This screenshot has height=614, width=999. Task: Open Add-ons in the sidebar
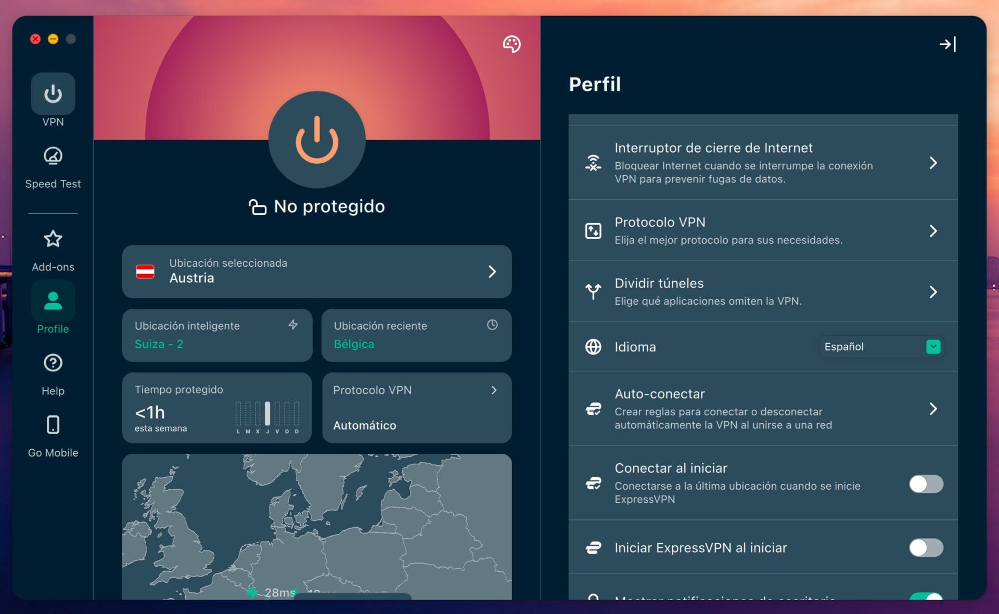pos(53,251)
